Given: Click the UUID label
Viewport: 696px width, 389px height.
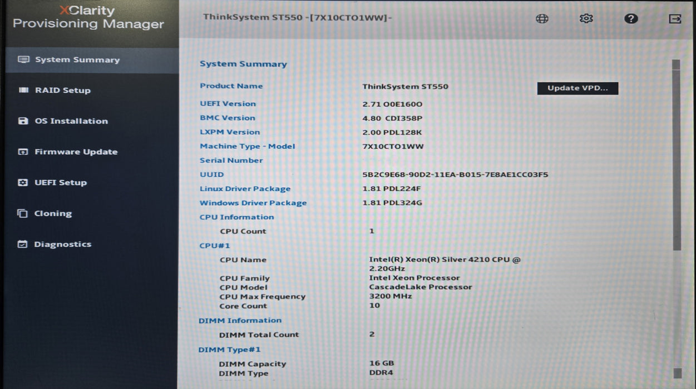Looking at the screenshot, I should (211, 174).
